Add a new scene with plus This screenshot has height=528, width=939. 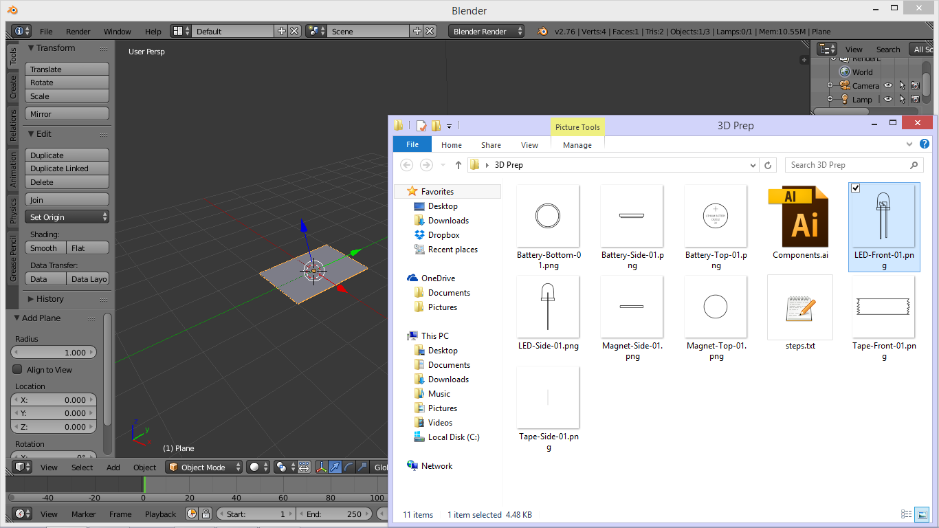click(x=417, y=31)
